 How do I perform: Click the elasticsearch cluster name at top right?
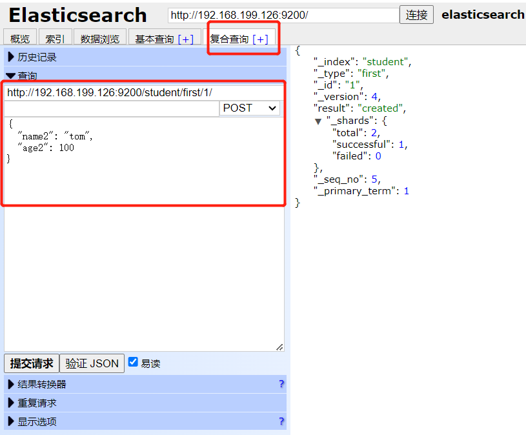(x=483, y=14)
